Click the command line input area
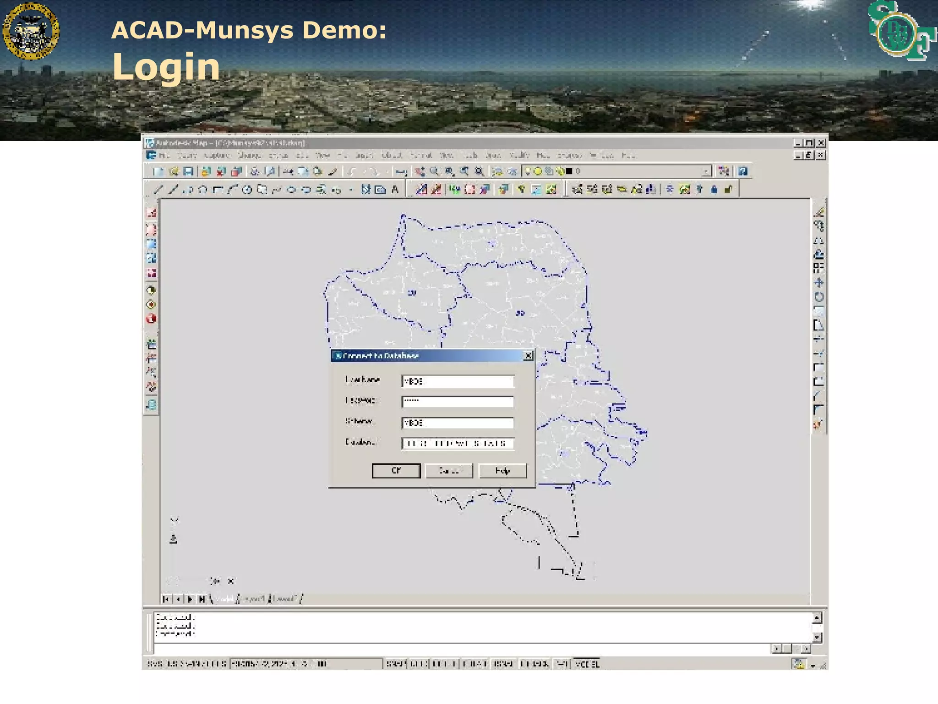The width and height of the screenshot is (938, 704). pos(462,649)
